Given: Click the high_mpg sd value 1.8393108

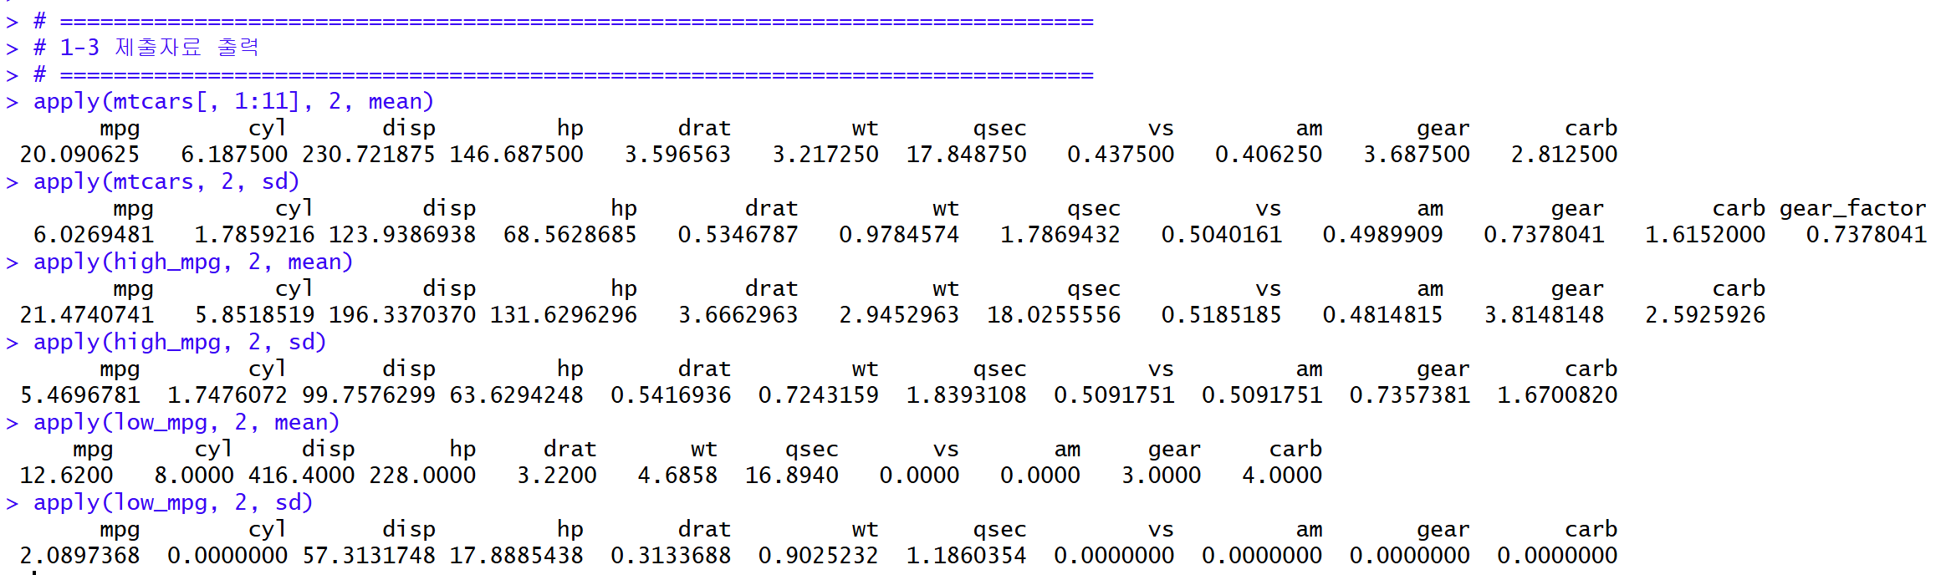Looking at the screenshot, I should (x=967, y=395).
